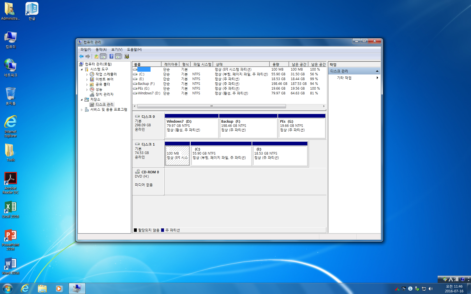Collapse the 저장소 tree node
471x294 pixels.
pos(82,100)
